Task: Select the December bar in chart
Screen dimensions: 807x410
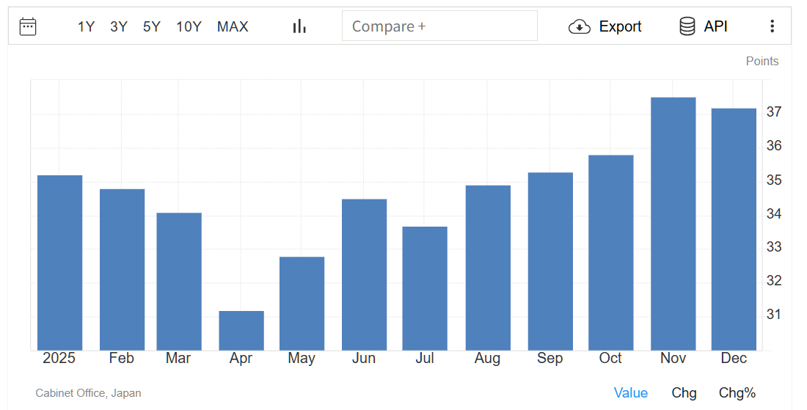Action: point(734,229)
